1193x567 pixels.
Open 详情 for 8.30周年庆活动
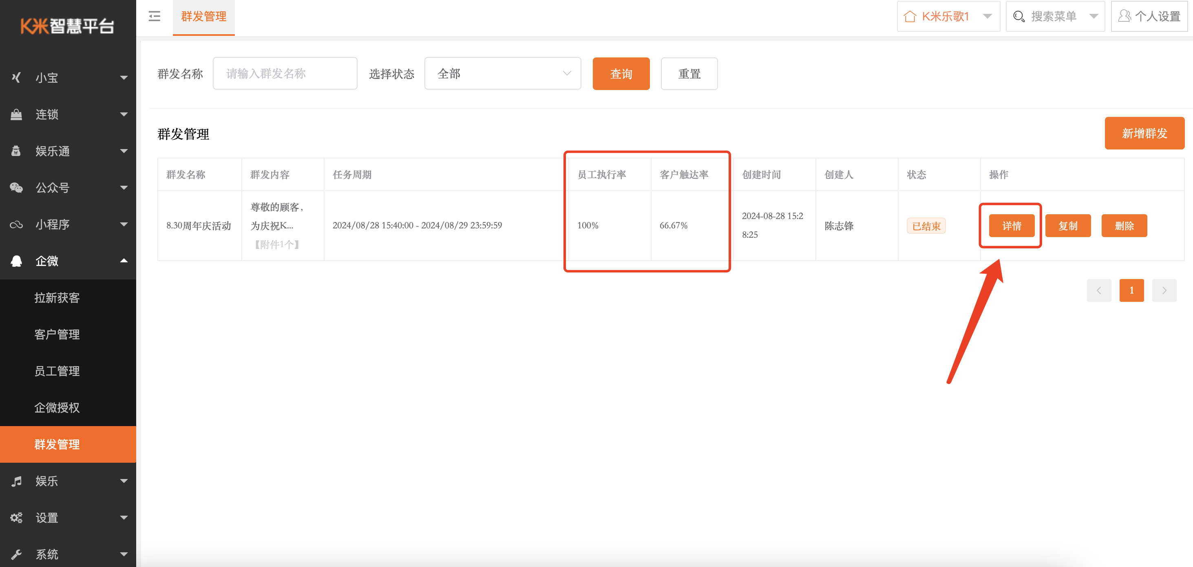tap(1012, 226)
